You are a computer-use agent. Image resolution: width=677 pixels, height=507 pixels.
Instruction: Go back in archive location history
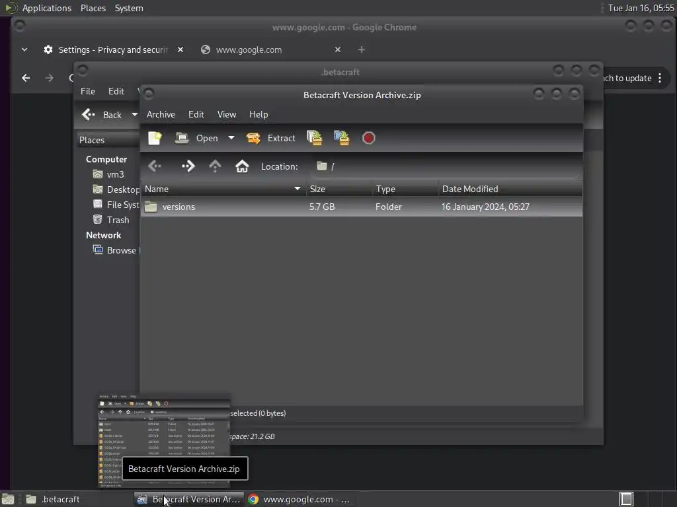click(x=155, y=166)
